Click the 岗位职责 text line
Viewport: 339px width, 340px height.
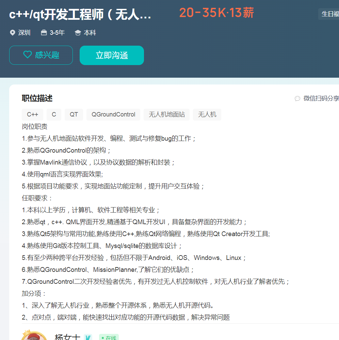(35, 126)
